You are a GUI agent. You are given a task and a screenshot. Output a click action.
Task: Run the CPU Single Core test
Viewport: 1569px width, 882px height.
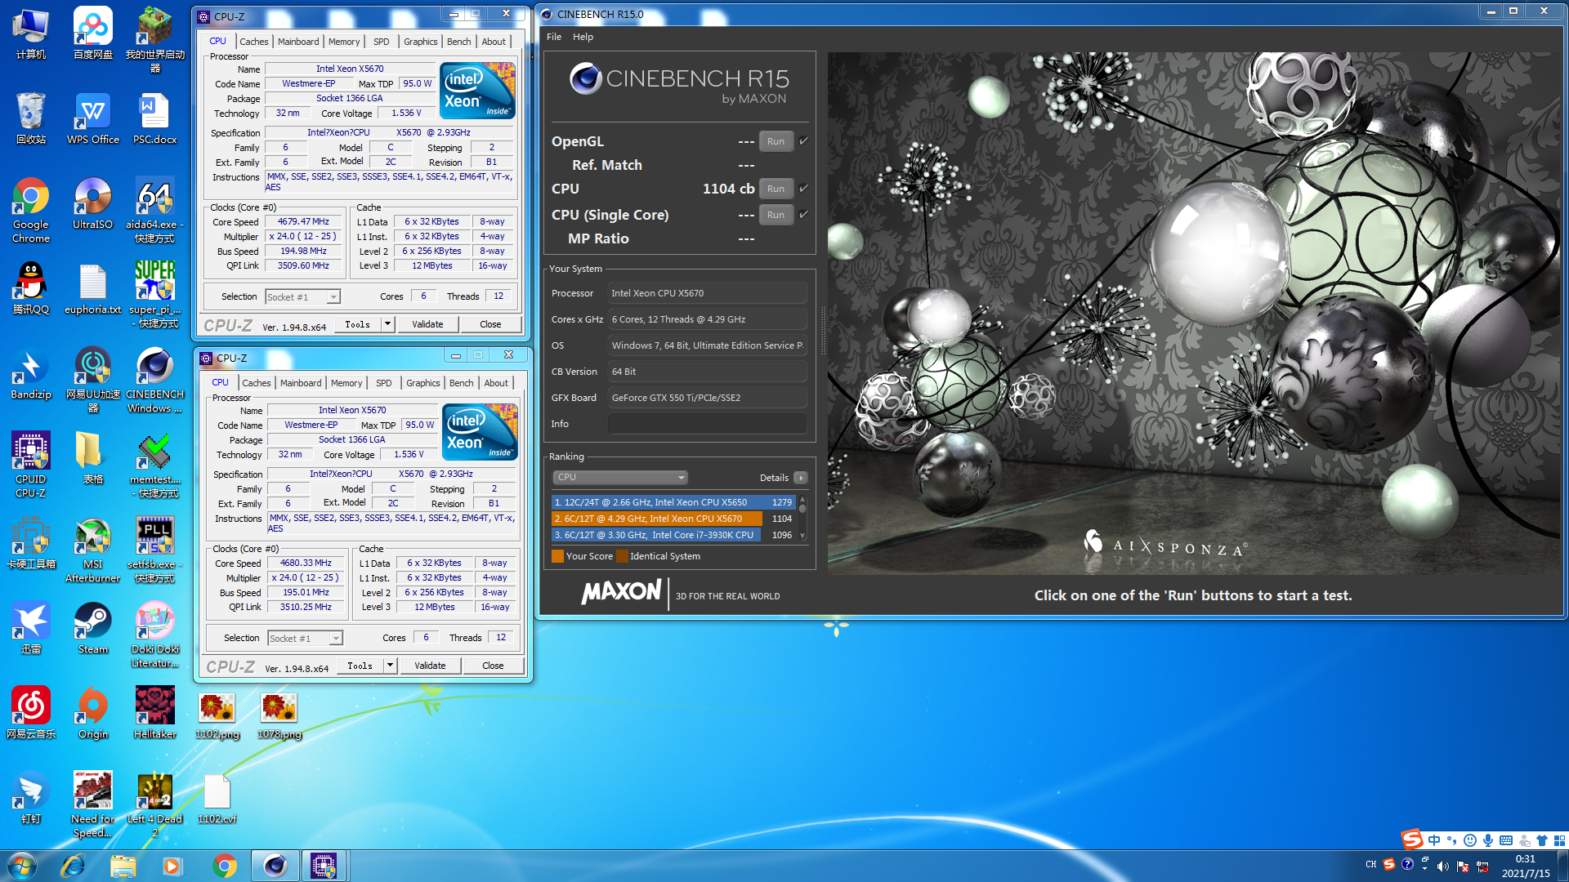click(776, 215)
